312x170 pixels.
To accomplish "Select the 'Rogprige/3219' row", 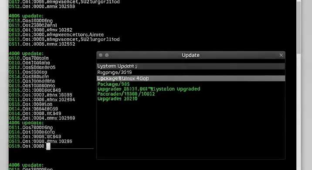I will click(x=191, y=72).
